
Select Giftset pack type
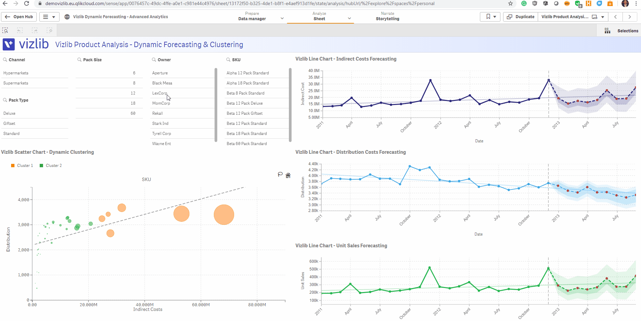(x=35, y=123)
